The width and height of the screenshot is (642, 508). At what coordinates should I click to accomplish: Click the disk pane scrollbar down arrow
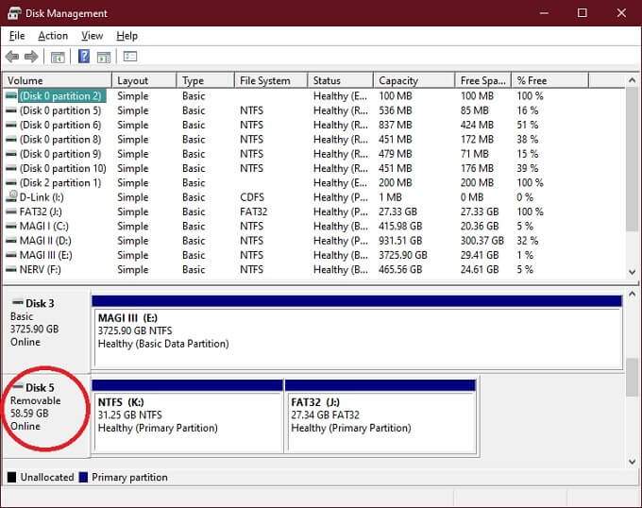pos(634,460)
